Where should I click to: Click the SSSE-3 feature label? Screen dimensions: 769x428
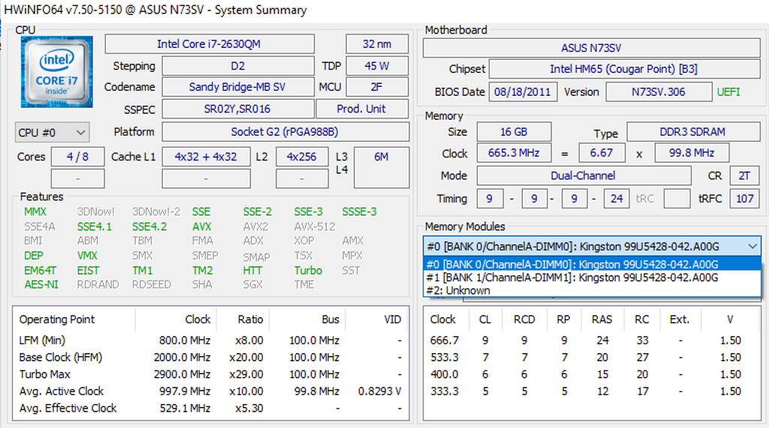click(360, 211)
